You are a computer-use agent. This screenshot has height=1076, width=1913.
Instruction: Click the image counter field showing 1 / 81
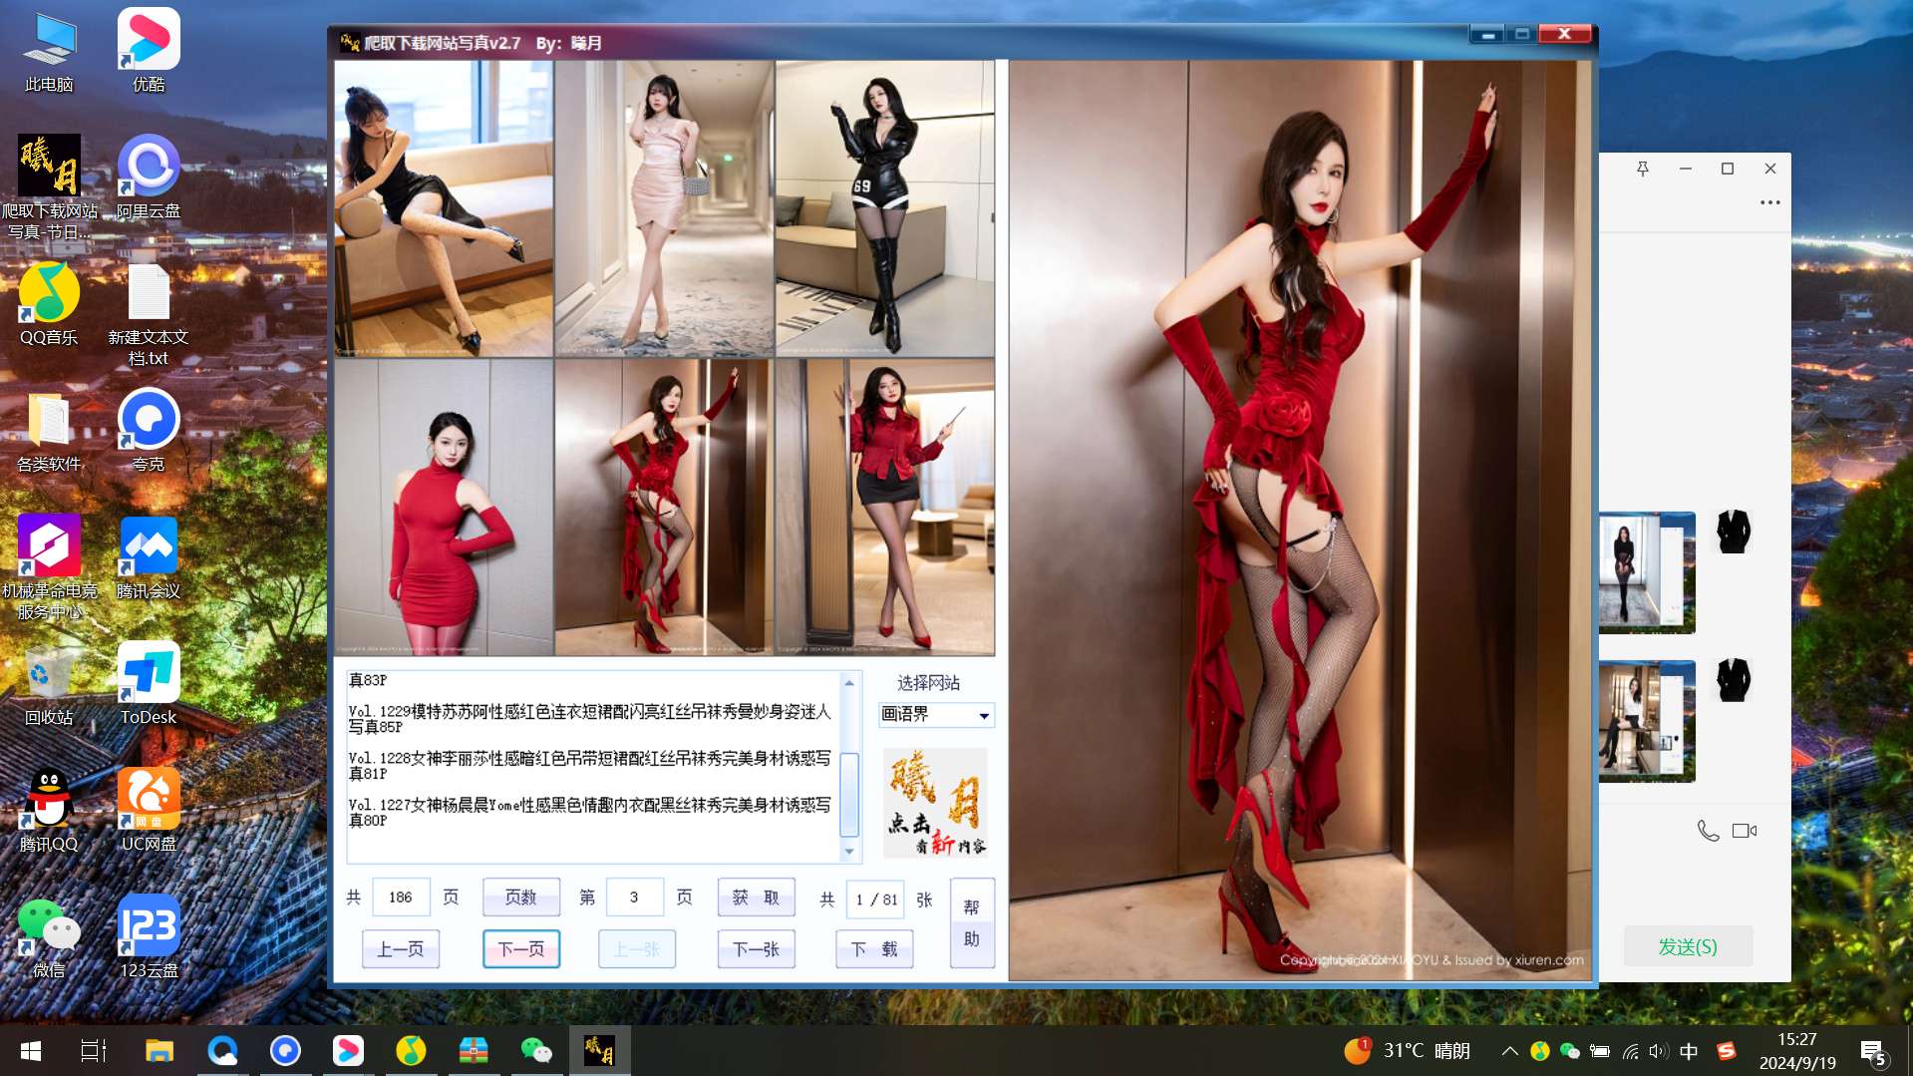click(x=875, y=899)
